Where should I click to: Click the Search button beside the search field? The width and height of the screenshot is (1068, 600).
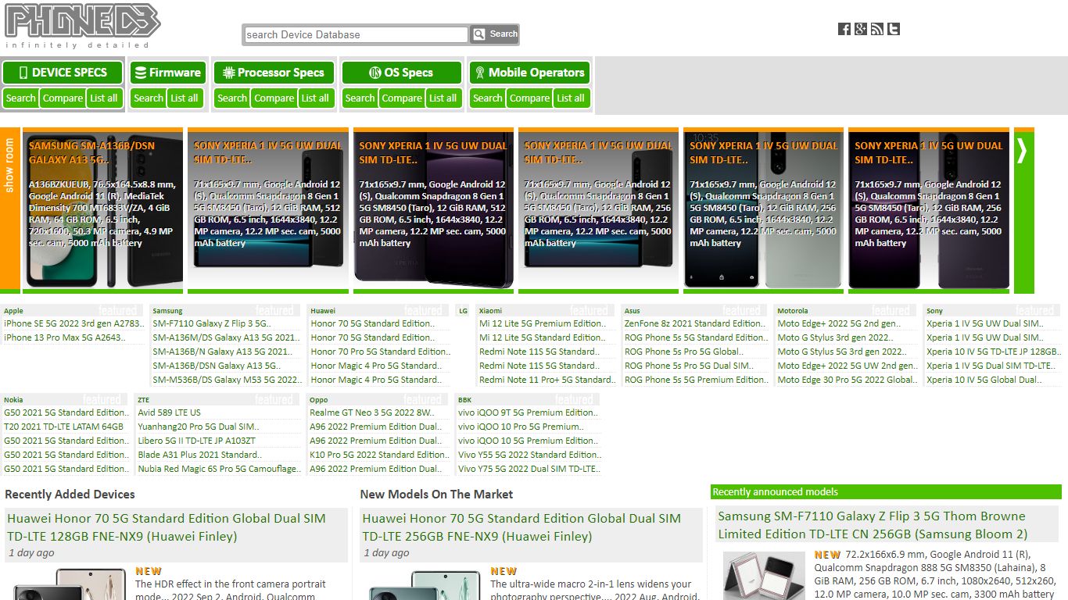495,34
